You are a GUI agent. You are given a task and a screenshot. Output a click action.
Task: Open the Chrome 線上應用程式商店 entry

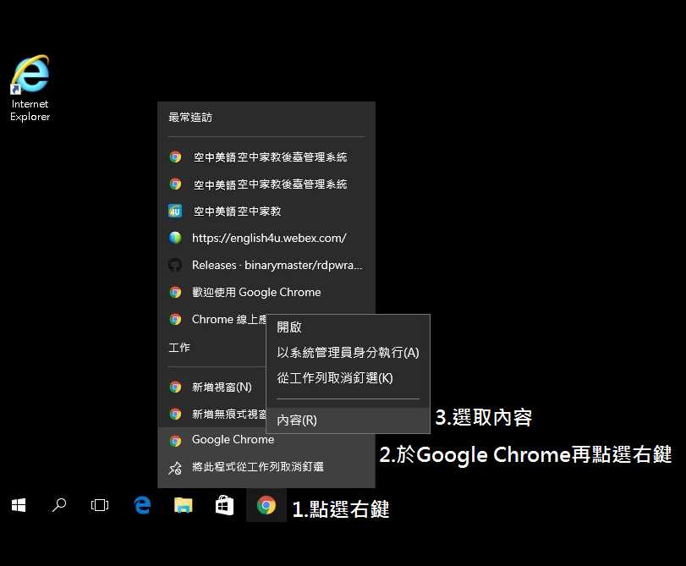(x=212, y=319)
